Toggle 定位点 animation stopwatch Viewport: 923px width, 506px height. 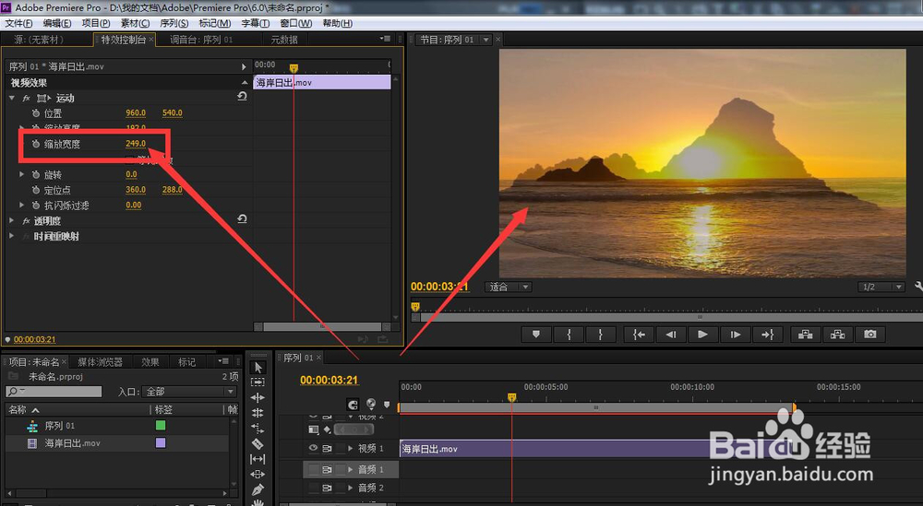(35, 190)
